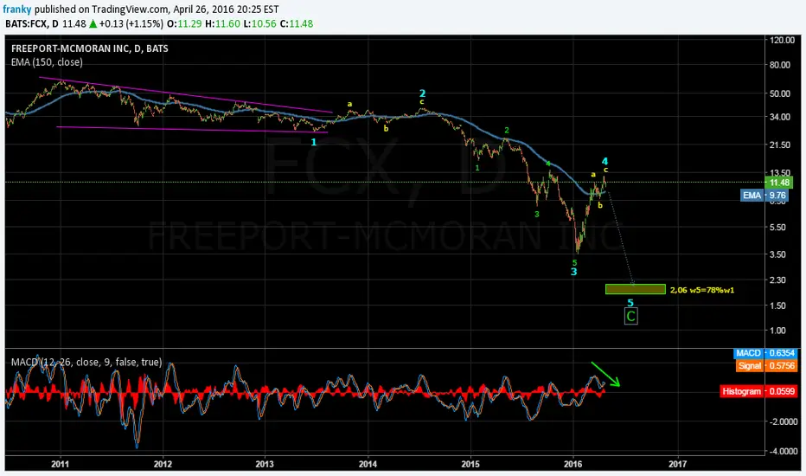Select the open value "O:11.29"
The width and height of the screenshot is (806, 476).
(x=184, y=23)
